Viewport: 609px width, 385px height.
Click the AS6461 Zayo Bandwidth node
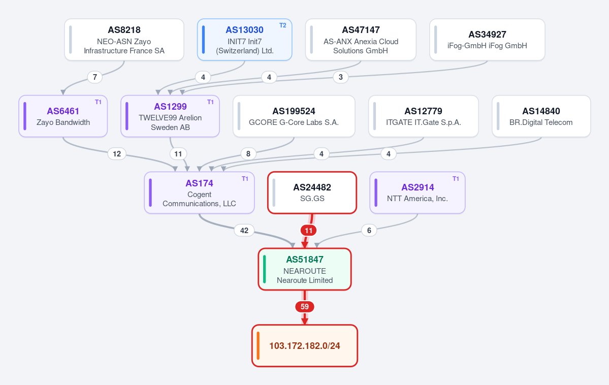pos(63,116)
